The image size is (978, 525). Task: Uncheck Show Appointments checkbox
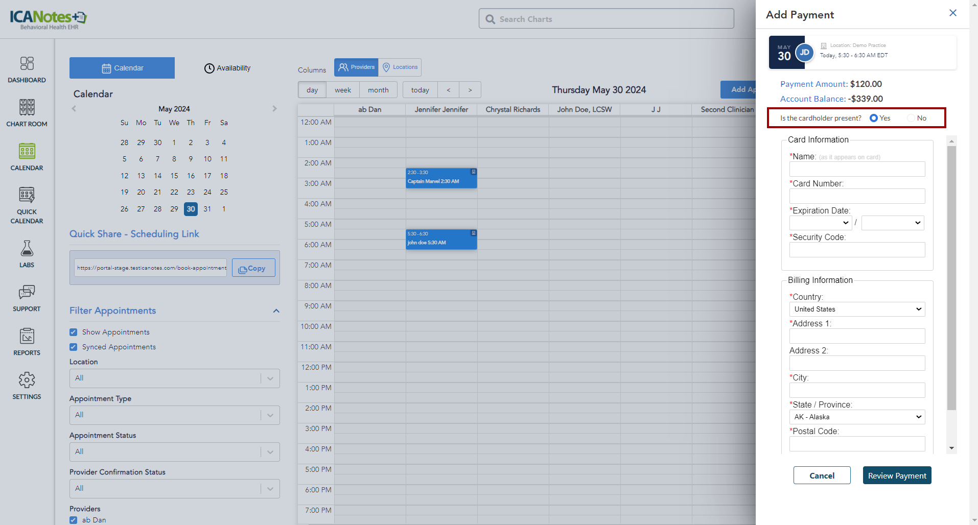click(74, 332)
